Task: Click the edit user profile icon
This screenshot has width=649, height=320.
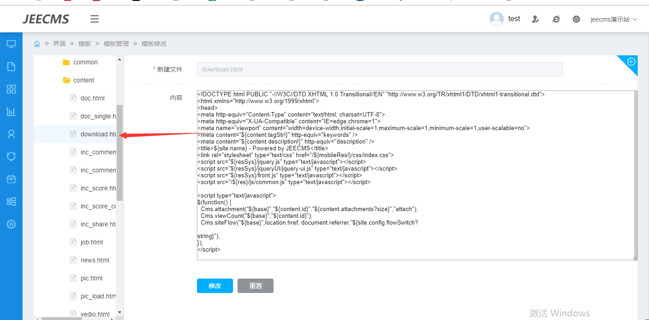Action: click(x=535, y=19)
